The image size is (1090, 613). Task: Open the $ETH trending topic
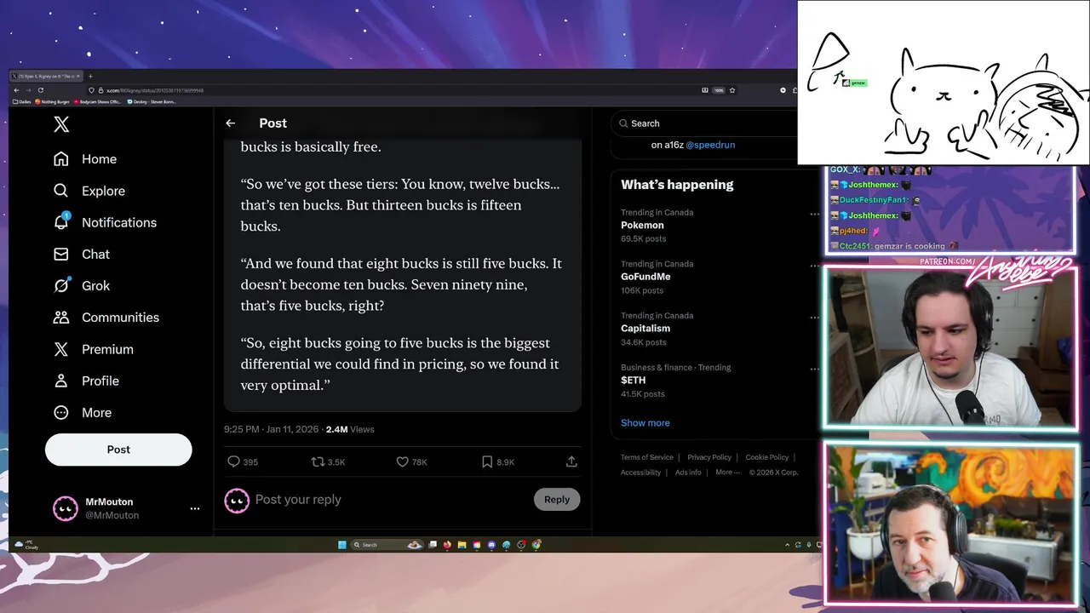(x=633, y=381)
